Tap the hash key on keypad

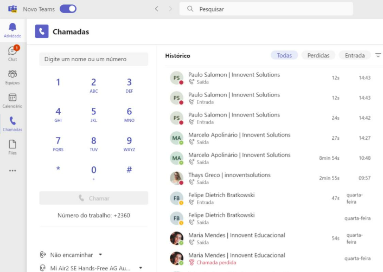coord(129,170)
